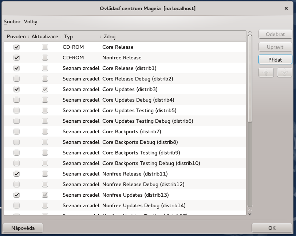The height and width of the screenshot is (236, 296).
Task: Enable Core Backports (distrib7) source
Action: [x=17, y=131]
